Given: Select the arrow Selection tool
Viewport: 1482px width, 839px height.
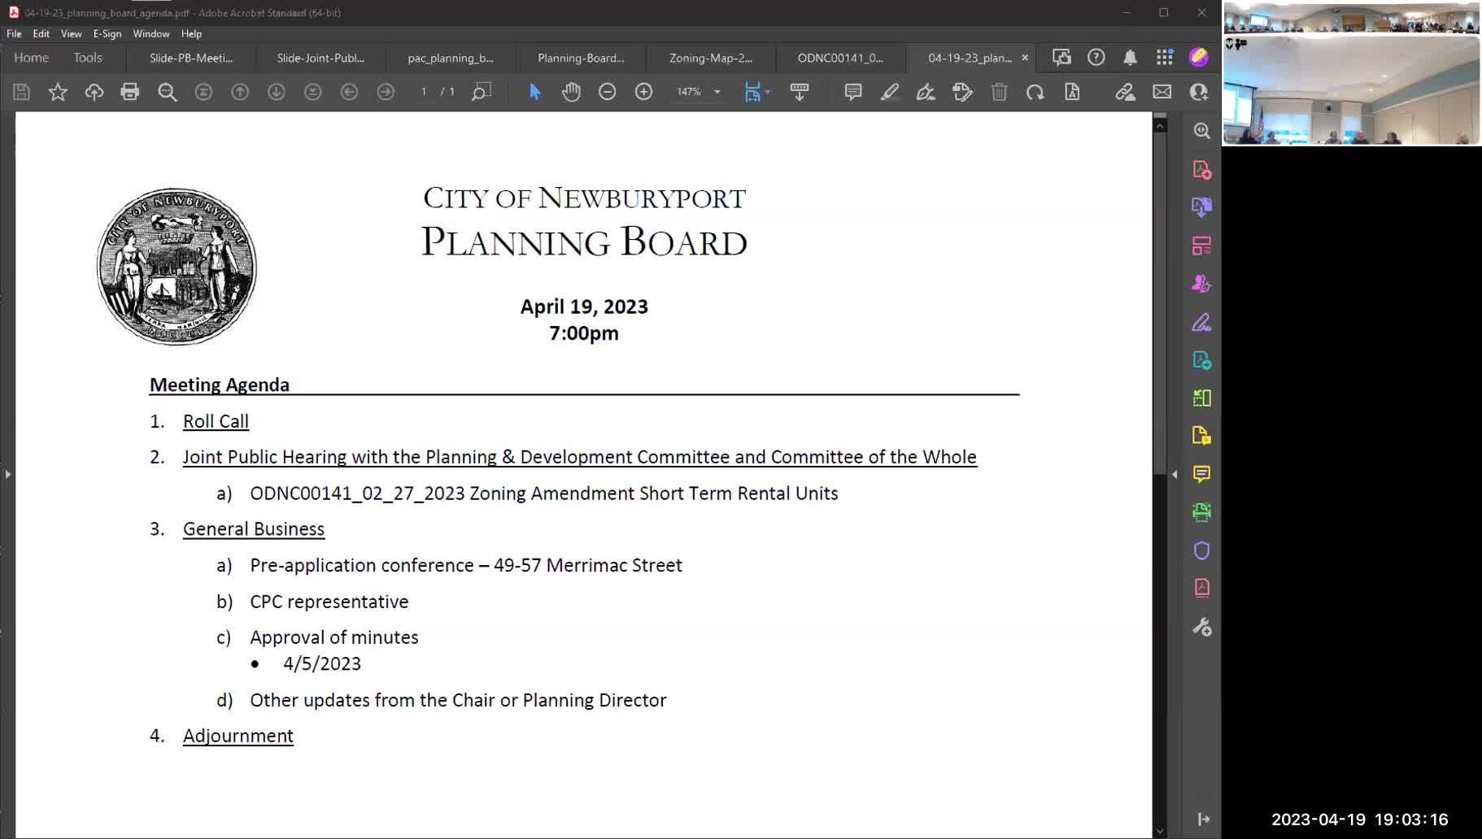Looking at the screenshot, I should point(534,92).
